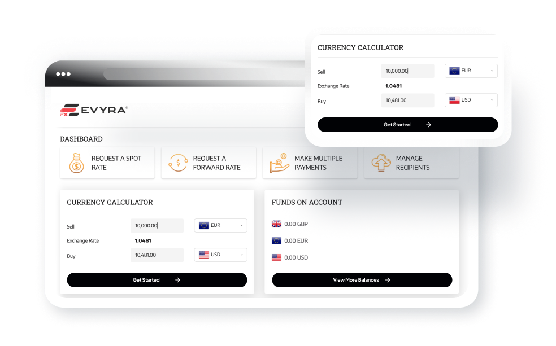Screen dimensions: 556x346
Task: Select Make Multiple Payments tile
Action: click(310, 163)
